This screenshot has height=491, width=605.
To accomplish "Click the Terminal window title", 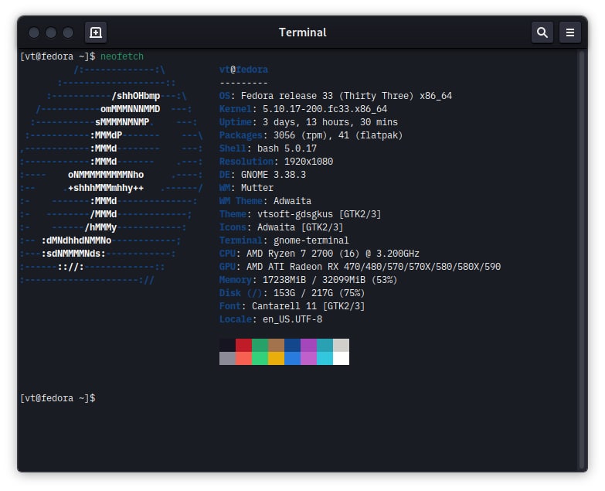I will pos(303,32).
